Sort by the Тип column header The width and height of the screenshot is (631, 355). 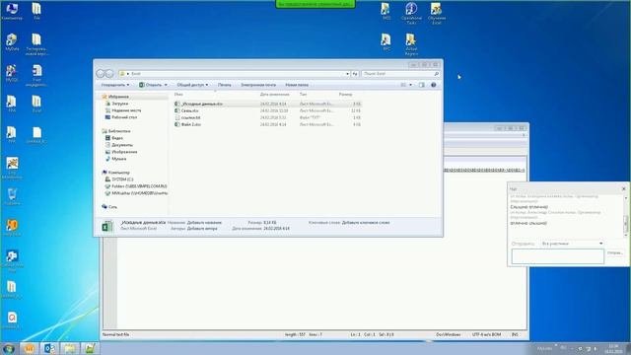tap(303, 95)
